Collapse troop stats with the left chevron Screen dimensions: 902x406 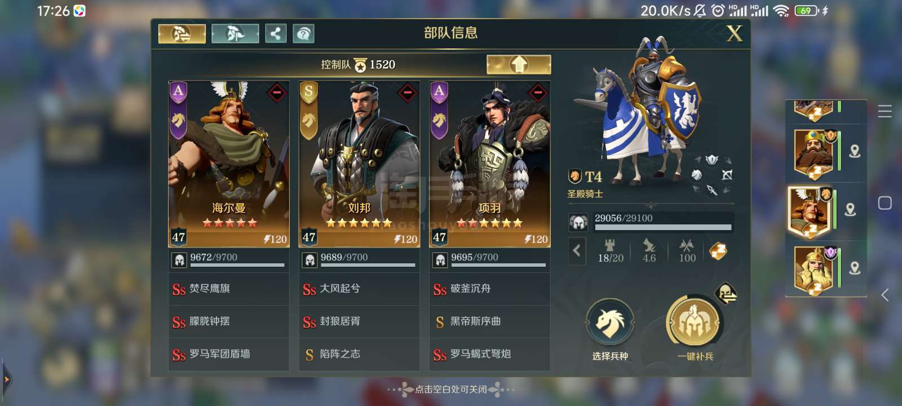tap(577, 250)
